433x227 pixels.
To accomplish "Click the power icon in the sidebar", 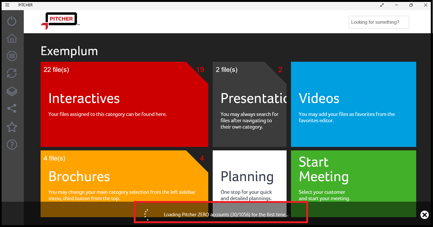I will [12, 21].
